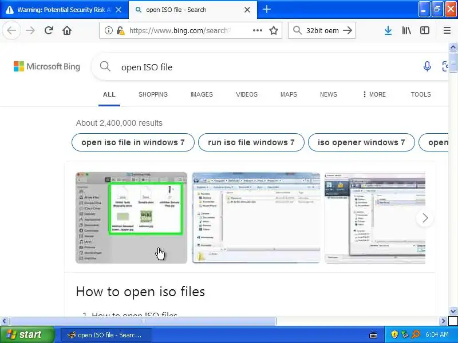
Task: Select the open ISO file - Search tab
Action: 193,10
